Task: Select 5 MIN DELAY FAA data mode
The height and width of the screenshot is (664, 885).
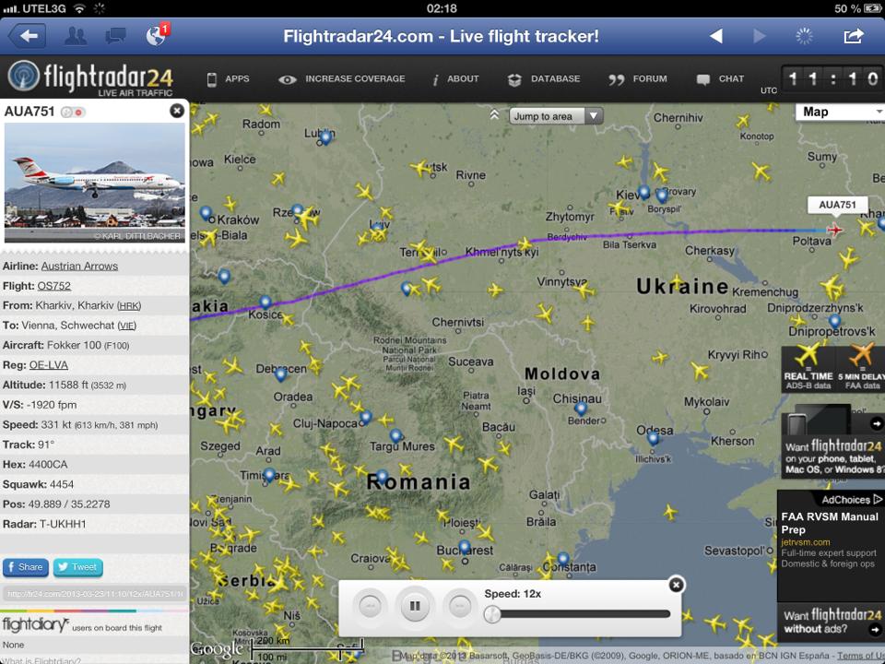Action: click(859, 369)
